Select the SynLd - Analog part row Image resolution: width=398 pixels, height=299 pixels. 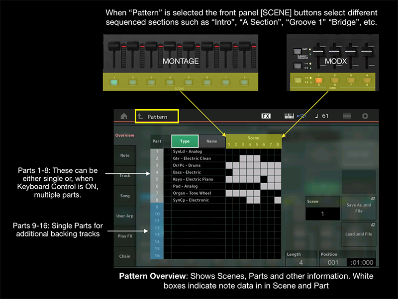click(198, 151)
